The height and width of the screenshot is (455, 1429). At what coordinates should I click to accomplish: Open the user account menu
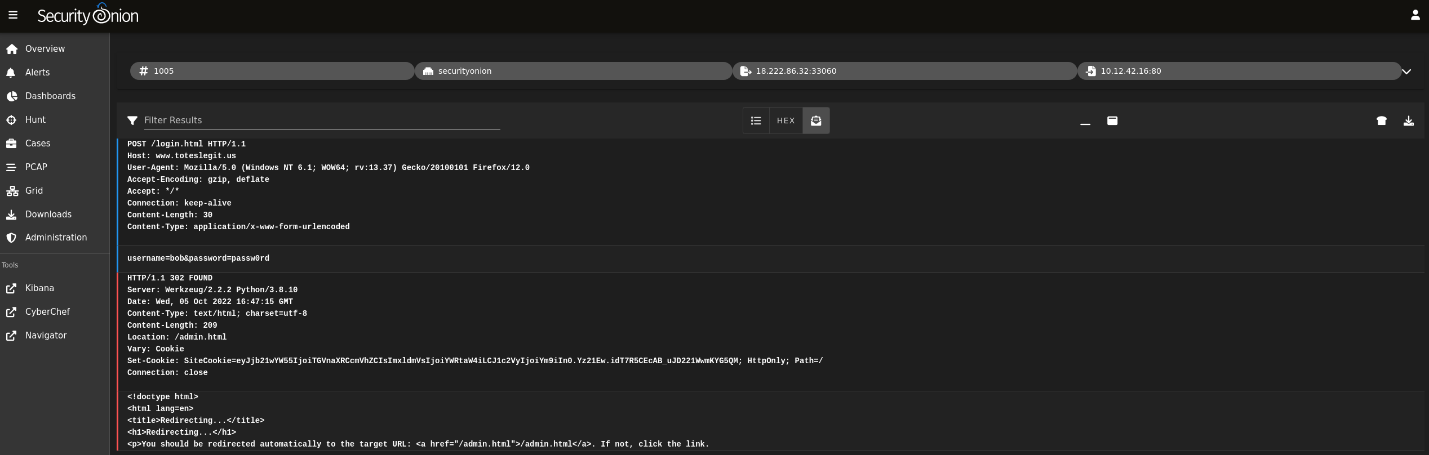(1415, 15)
